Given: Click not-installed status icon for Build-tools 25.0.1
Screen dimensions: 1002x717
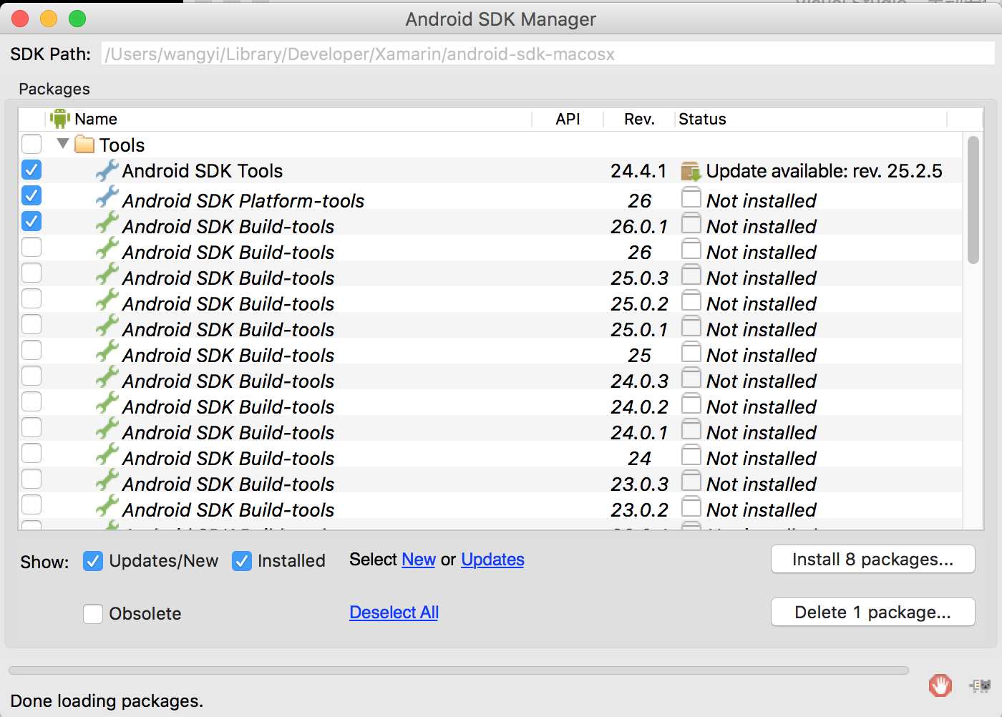Looking at the screenshot, I should coord(691,326).
